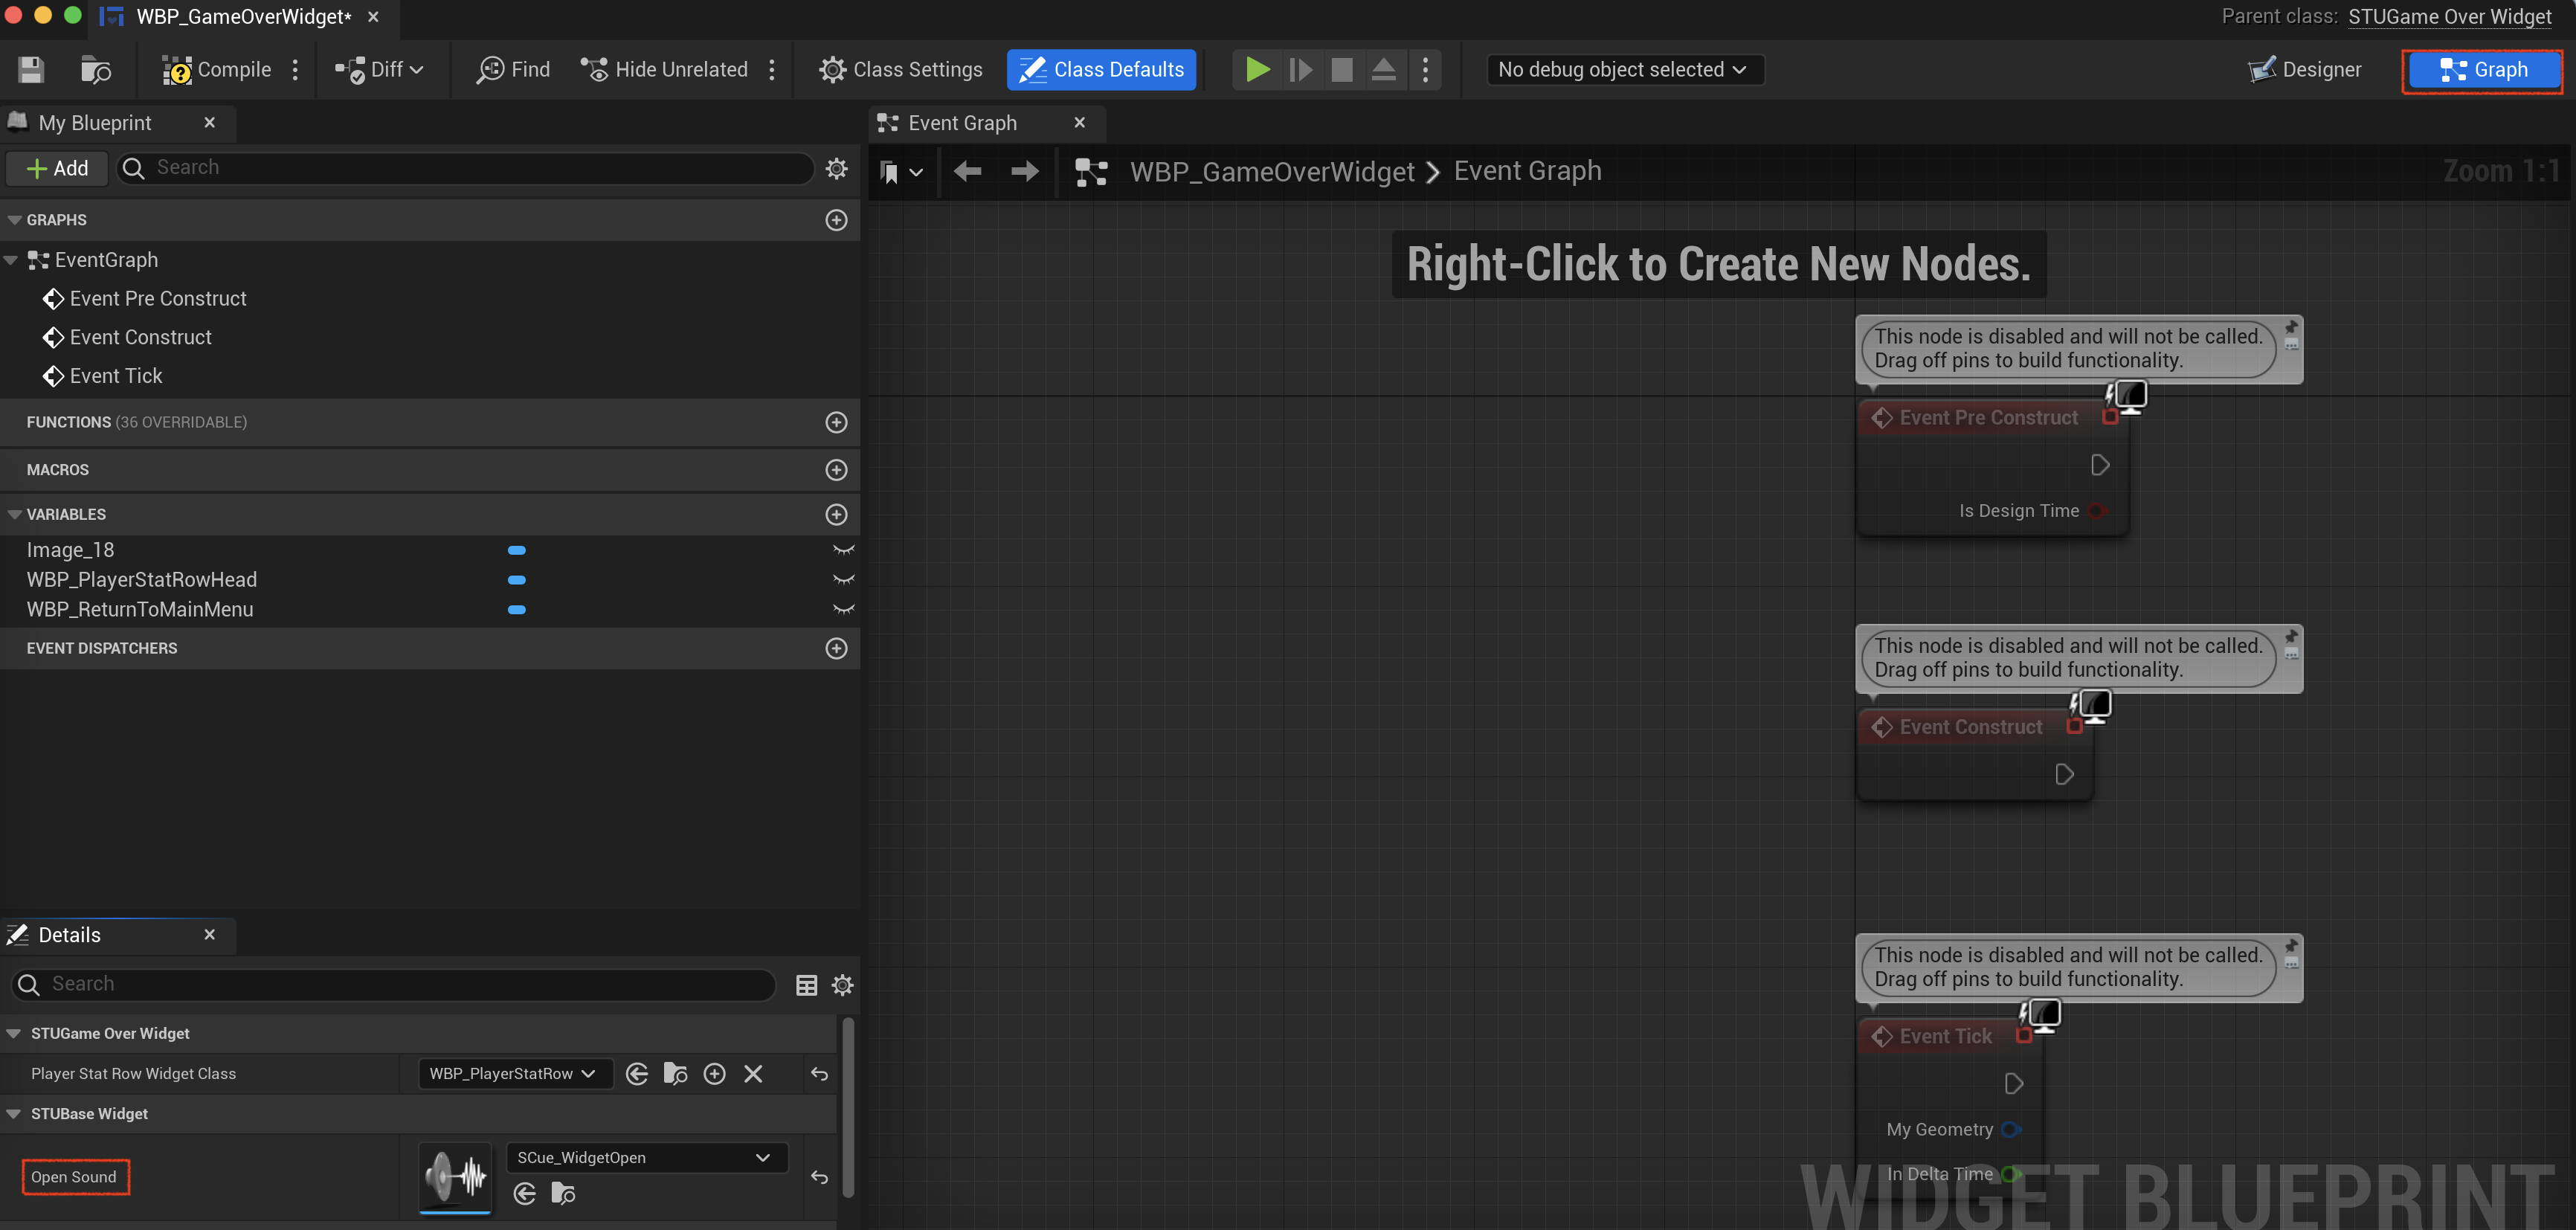The height and width of the screenshot is (1230, 2576).
Task: Click the Event Tick exec output pin
Action: [2014, 1083]
